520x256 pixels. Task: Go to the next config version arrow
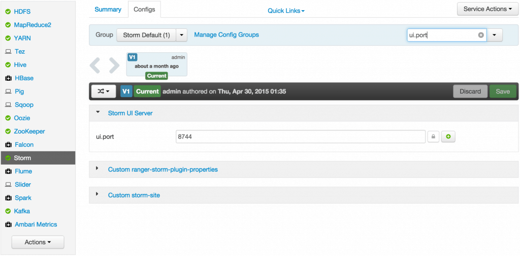[115, 65]
